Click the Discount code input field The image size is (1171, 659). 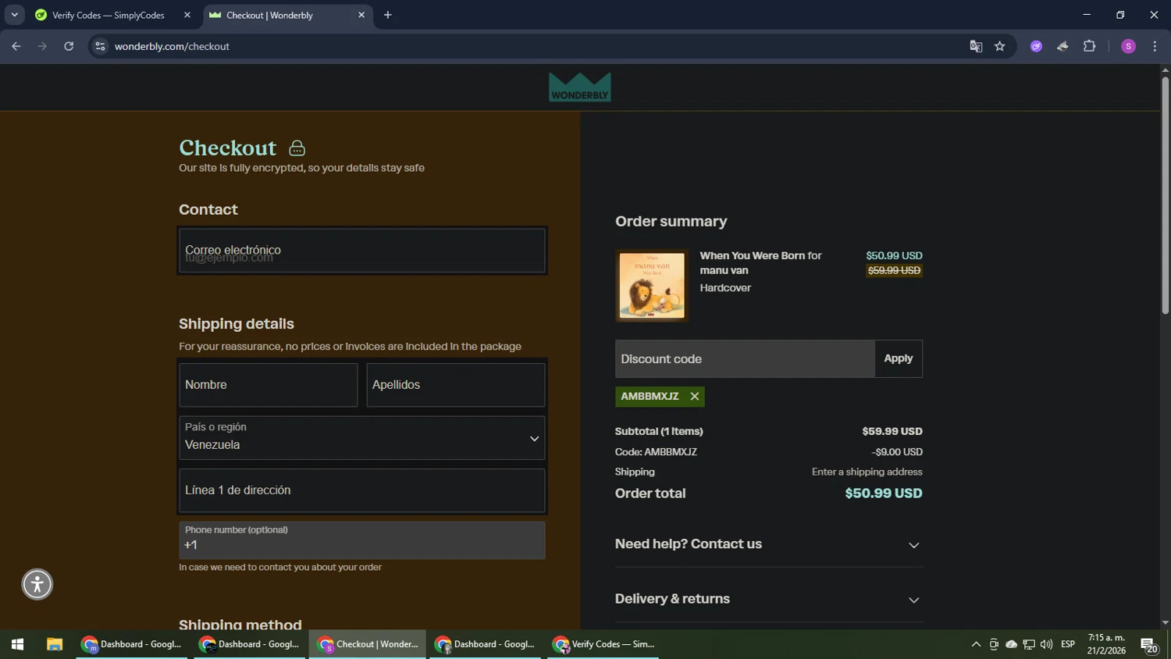pos(745,358)
